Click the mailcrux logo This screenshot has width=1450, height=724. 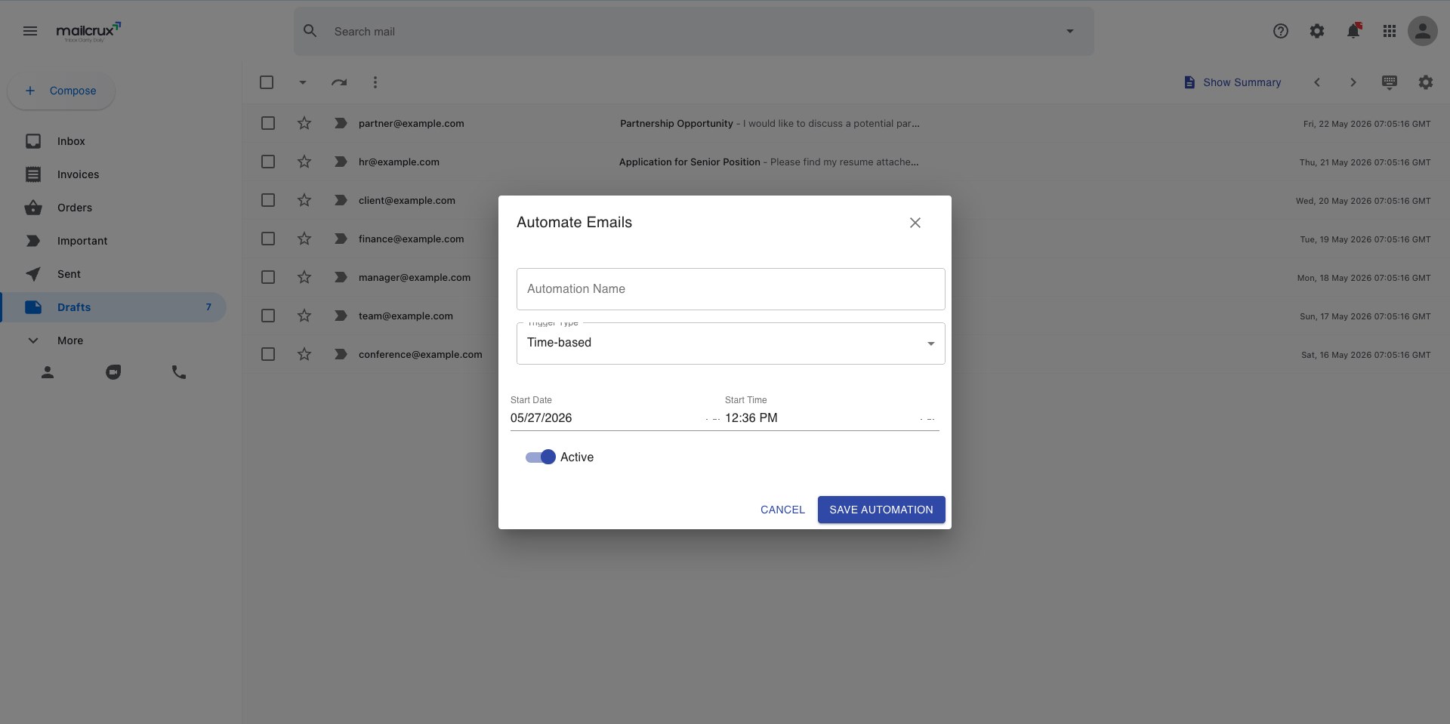pyautogui.click(x=88, y=32)
